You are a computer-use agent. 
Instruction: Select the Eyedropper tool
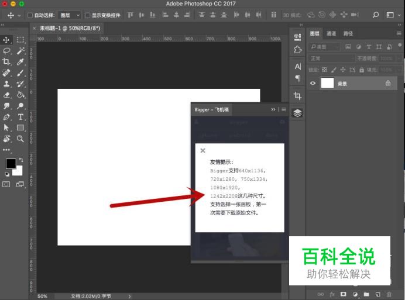click(20, 62)
